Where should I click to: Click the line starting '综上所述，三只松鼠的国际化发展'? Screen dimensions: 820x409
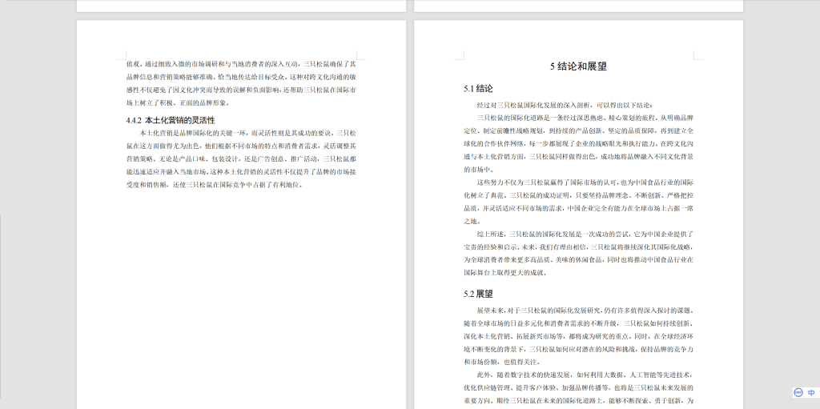pyautogui.click(x=585, y=233)
